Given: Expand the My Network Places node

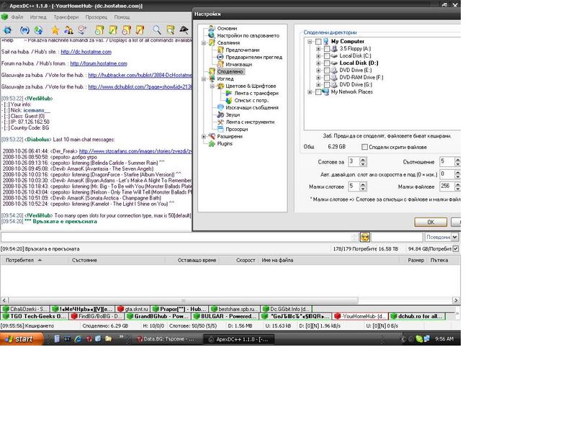Looking at the screenshot, I should click(x=310, y=92).
